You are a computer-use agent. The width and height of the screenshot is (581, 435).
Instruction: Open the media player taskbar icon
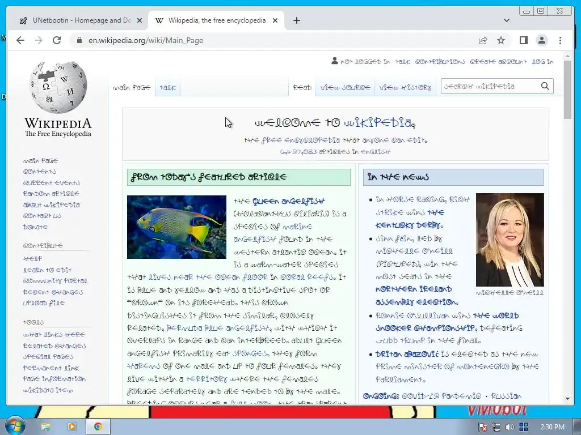coord(72,427)
